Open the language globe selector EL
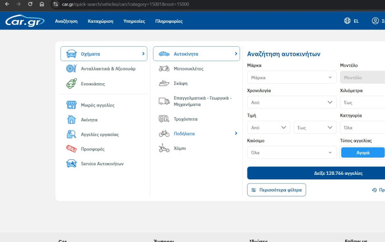Screen dimensions: 385x242 (351, 21)
